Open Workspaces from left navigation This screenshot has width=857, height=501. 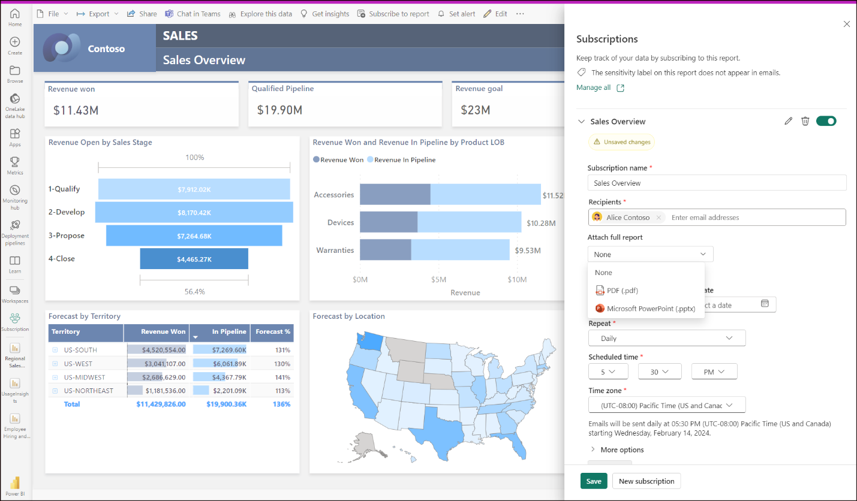pyautogui.click(x=15, y=294)
